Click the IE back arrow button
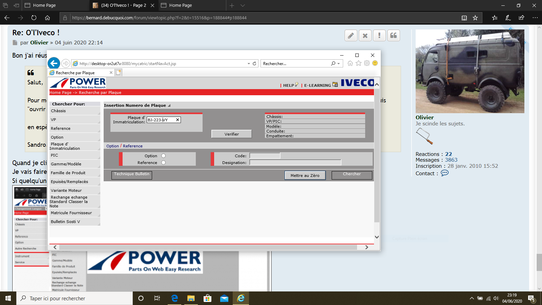The image size is (542, 305). click(54, 63)
